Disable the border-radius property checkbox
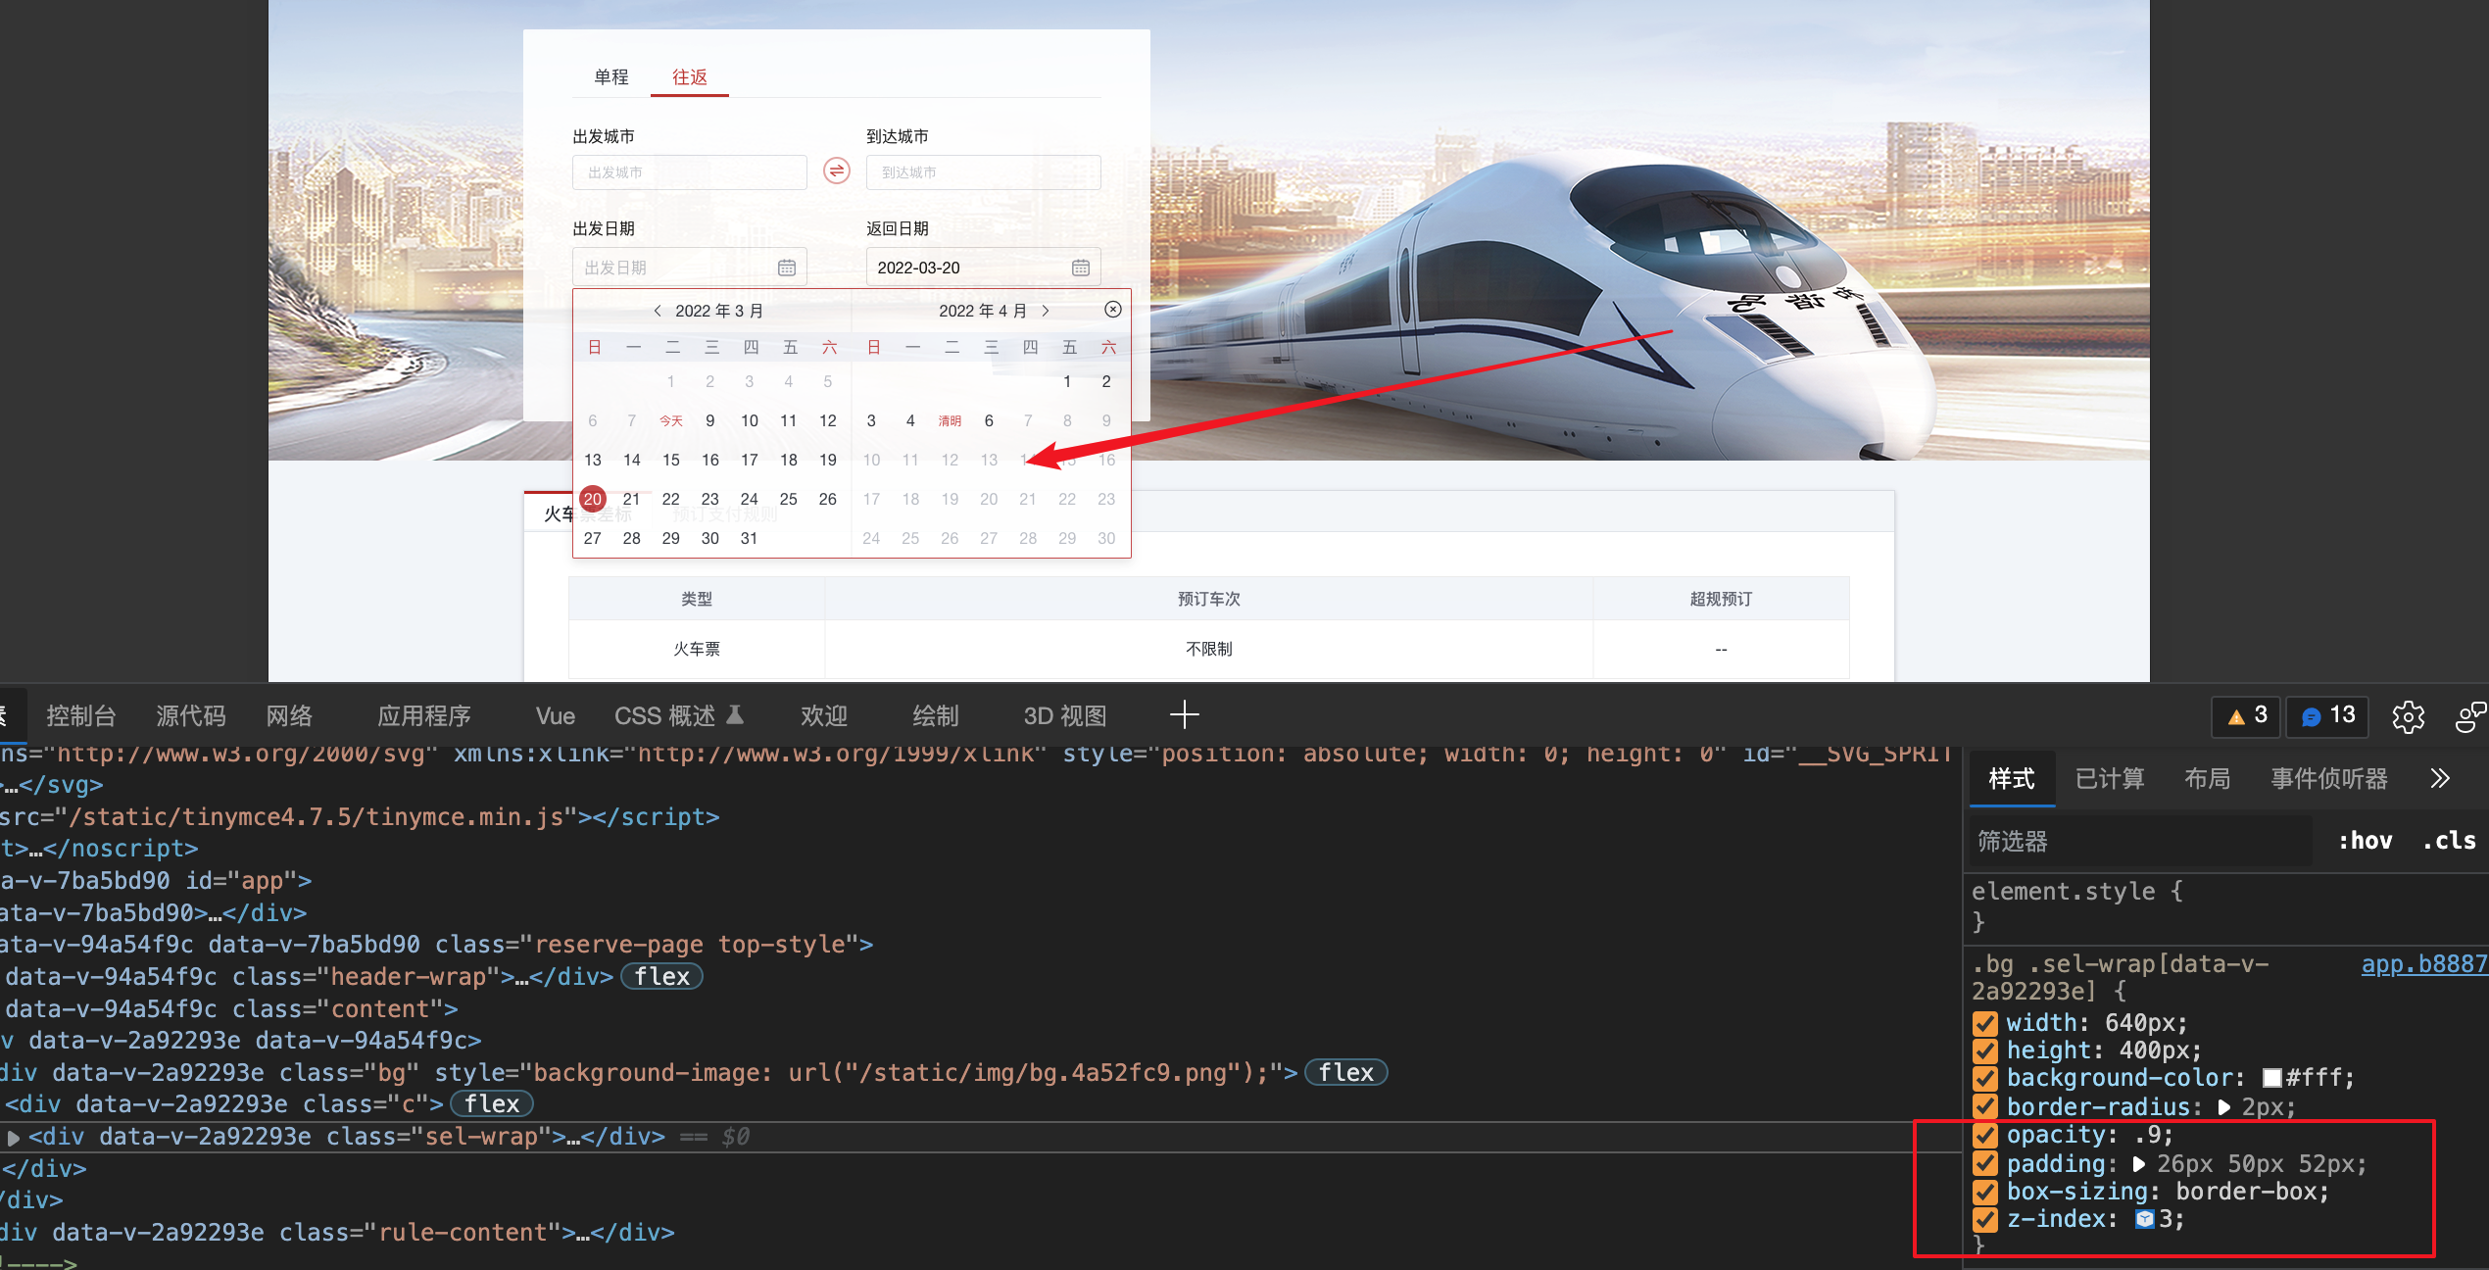 pyautogui.click(x=1985, y=1107)
